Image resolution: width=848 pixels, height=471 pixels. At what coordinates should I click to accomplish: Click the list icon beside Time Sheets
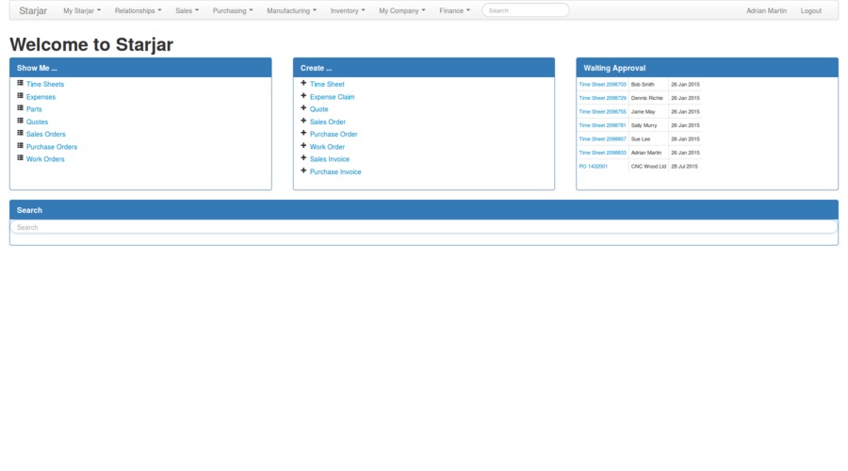click(x=20, y=83)
